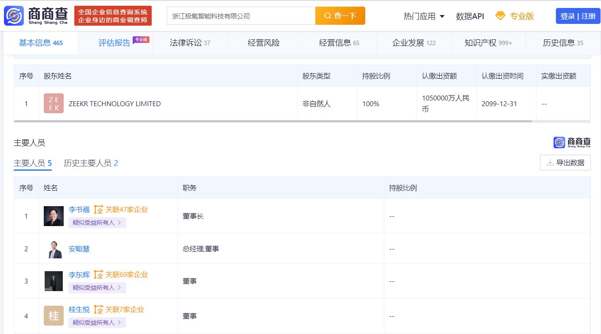601x334 pixels.
Task: Open 安聪慧's profile link
Action: pyautogui.click(x=79, y=249)
